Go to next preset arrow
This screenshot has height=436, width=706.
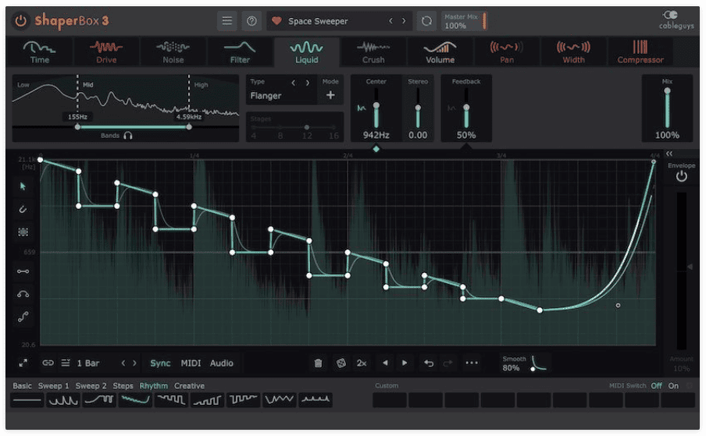click(404, 21)
